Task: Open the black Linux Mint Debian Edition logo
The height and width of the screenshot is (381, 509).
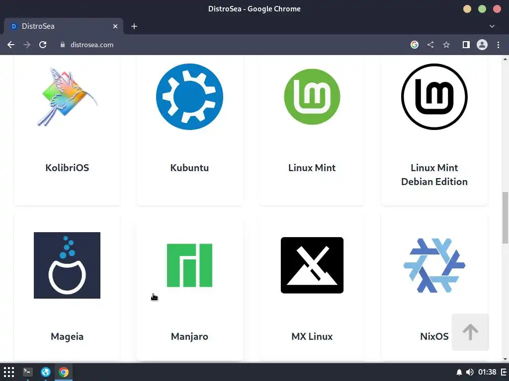Action: (434, 97)
